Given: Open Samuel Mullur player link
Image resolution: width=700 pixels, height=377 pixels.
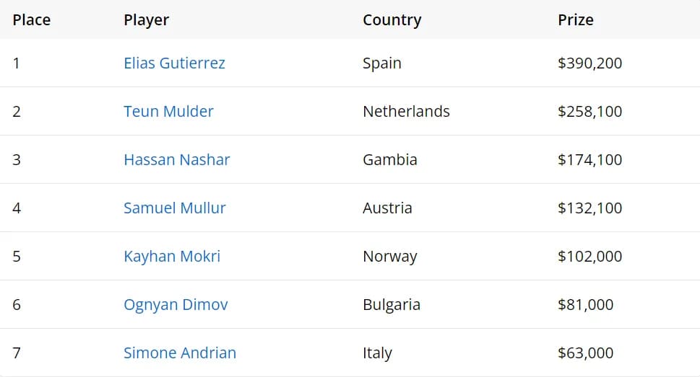Looking at the screenshot, I should pyautogui.click(x=175, y=208).
